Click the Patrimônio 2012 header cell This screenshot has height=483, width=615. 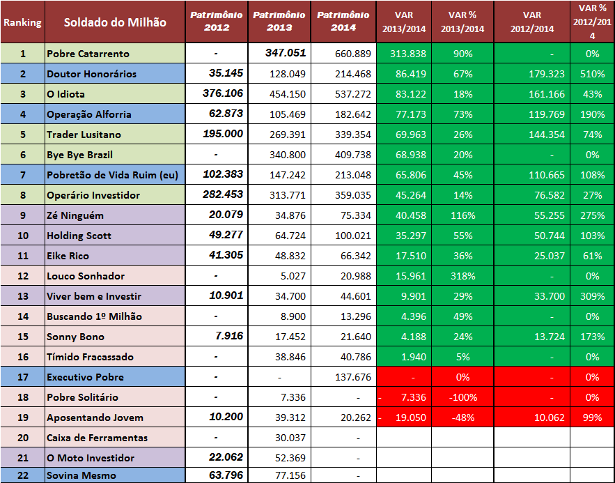(216, 22)
